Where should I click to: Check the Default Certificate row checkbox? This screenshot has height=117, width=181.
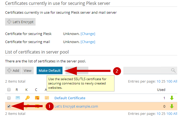[9, 98]
